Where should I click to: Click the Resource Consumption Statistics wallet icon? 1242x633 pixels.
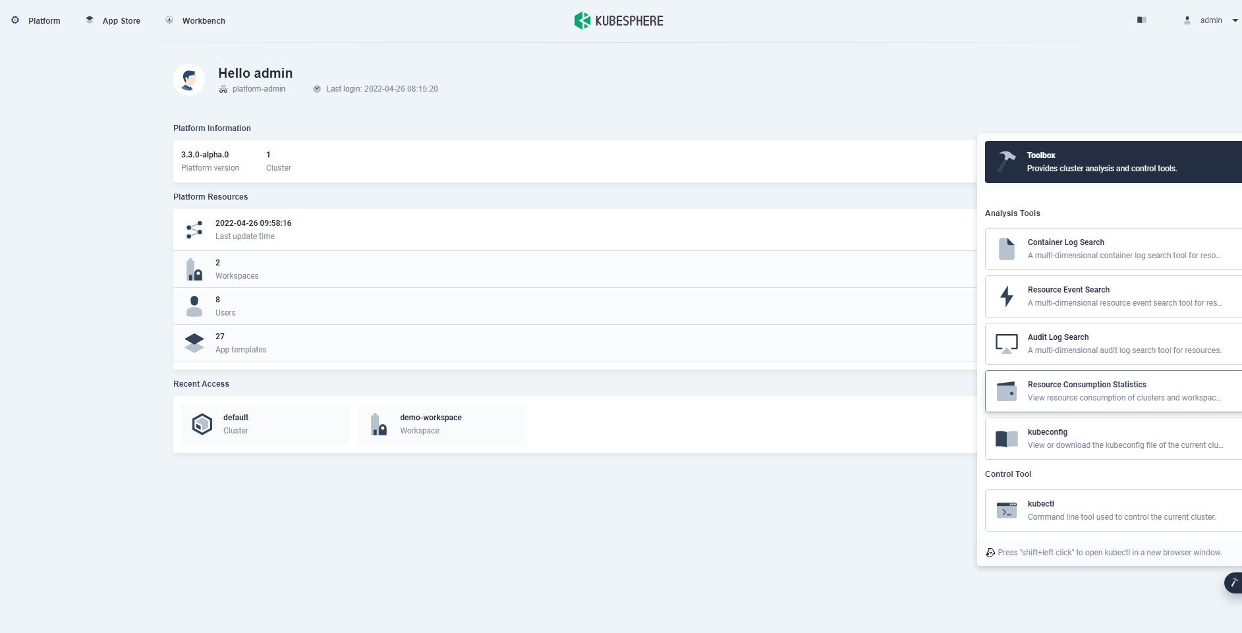coord(1007,391)
